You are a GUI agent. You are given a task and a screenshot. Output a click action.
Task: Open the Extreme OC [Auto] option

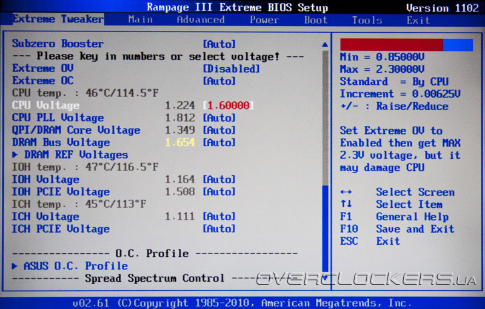pyautogui.click(x=219, y=81)
